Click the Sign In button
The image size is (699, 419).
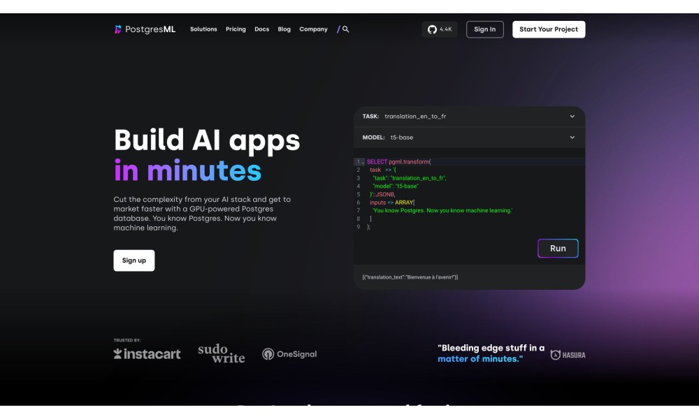pyautogui.click(x=484, y=29)
